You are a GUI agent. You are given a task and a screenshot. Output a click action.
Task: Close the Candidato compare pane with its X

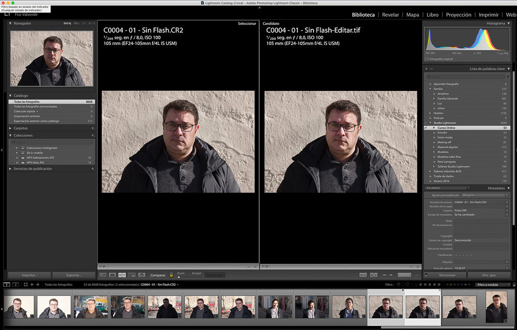pyautogui.click(x=418, y=267)
